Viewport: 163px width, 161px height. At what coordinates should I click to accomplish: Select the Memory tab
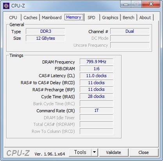pyautogui.click(x=73, y=17)
